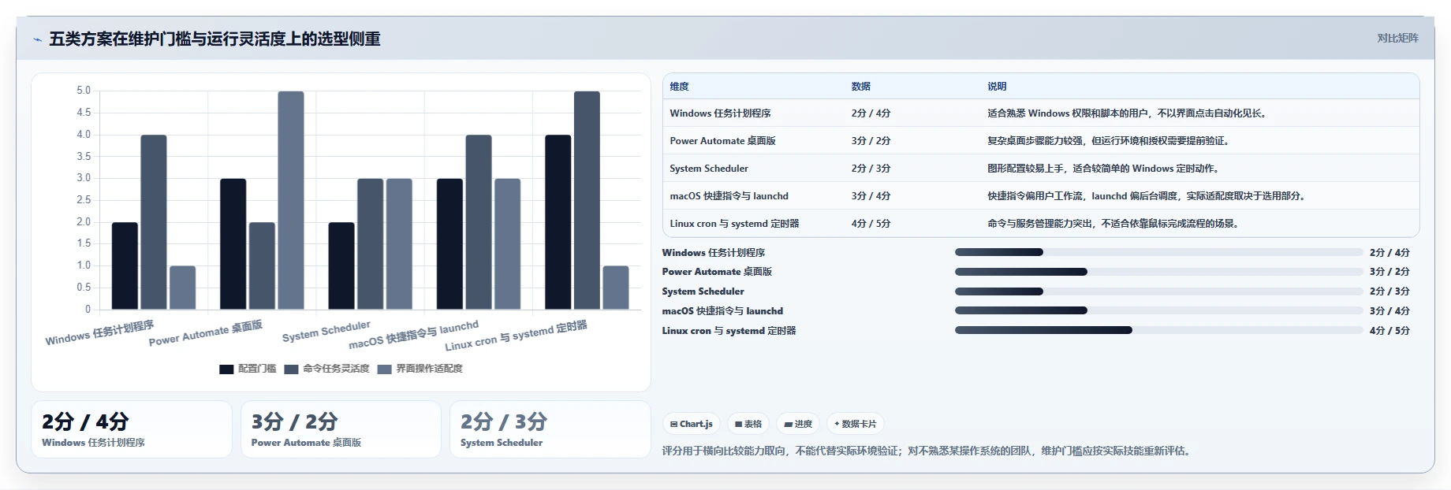The height and width of the screenshot is (490, 1451).
Task: Click the 进度 tag pill
Action: click(798, 424)
